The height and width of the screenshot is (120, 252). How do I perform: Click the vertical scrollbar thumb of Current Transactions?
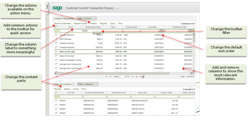194,38
